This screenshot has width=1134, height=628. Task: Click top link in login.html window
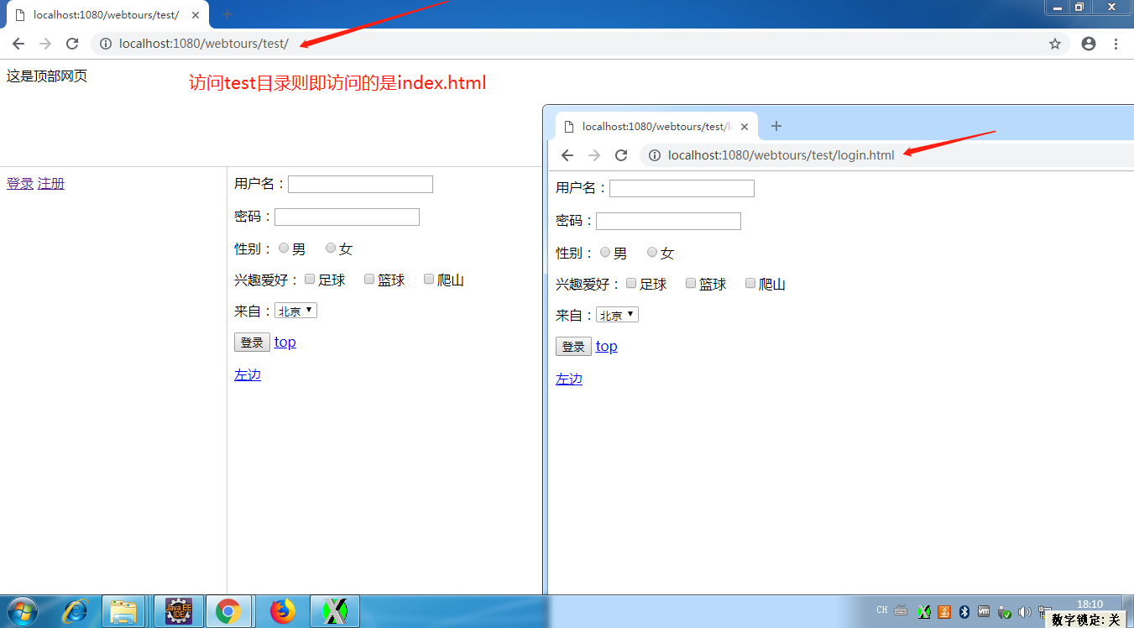click(x=607, y=346)
